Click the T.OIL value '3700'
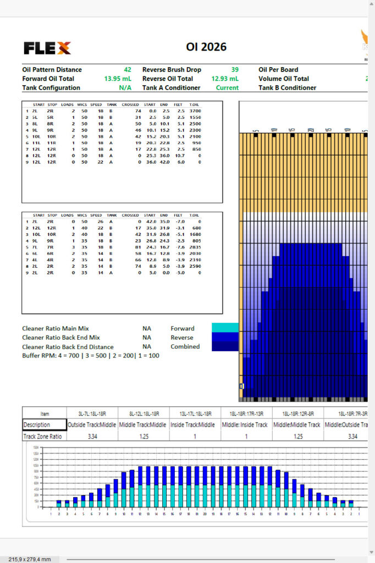 [x=195, y=111]
